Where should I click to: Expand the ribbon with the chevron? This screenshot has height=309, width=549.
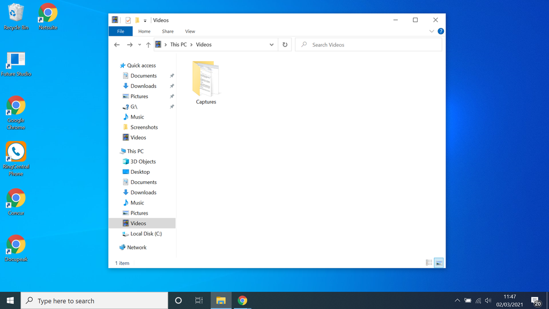[x=432, y=31]
